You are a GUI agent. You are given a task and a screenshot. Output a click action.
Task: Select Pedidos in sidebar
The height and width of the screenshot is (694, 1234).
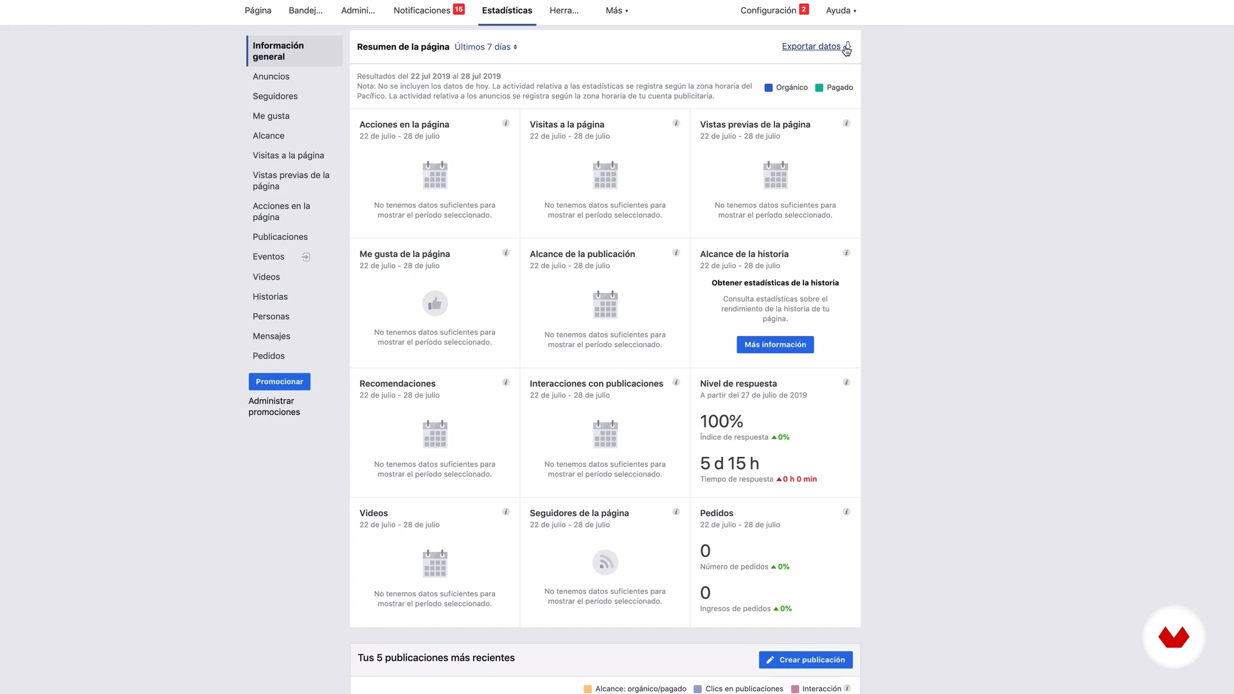[x=269, y=356]
